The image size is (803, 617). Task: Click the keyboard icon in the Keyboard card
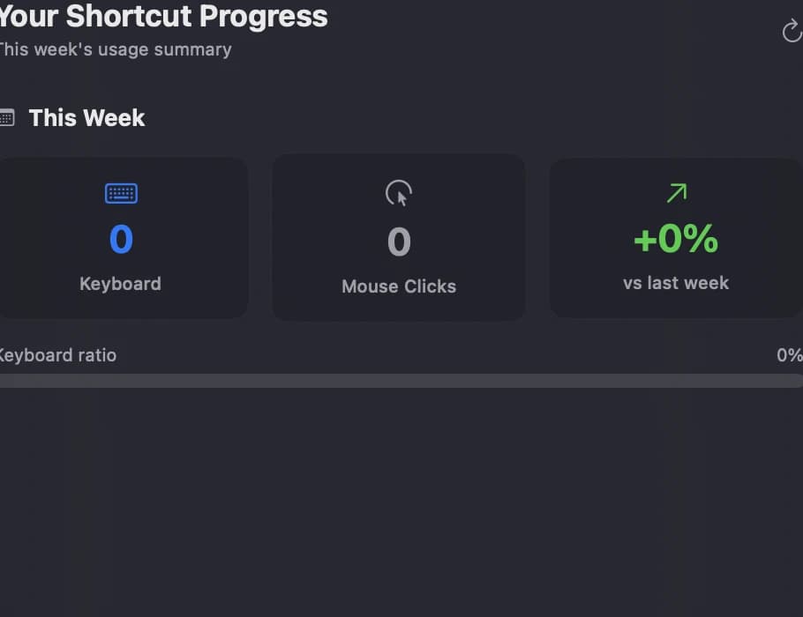click(121, 193)
